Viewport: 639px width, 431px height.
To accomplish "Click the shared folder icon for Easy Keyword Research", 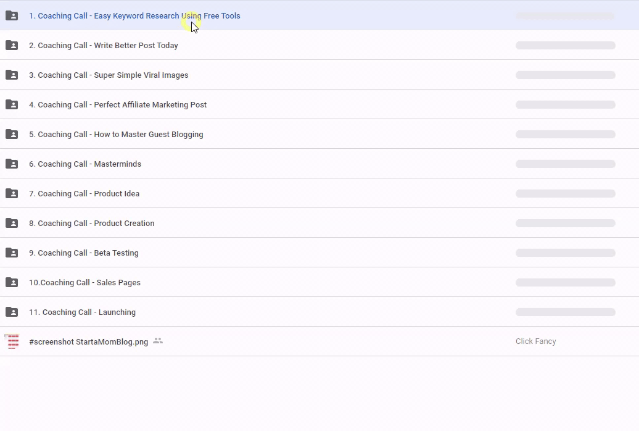I will pyautogui.click(x=12, y=15).
